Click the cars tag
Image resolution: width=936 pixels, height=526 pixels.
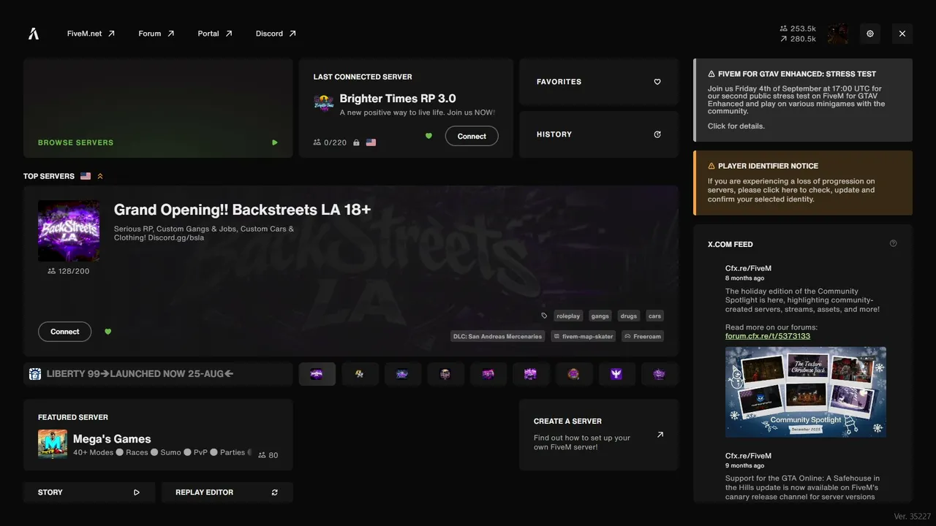coord(654,316)
